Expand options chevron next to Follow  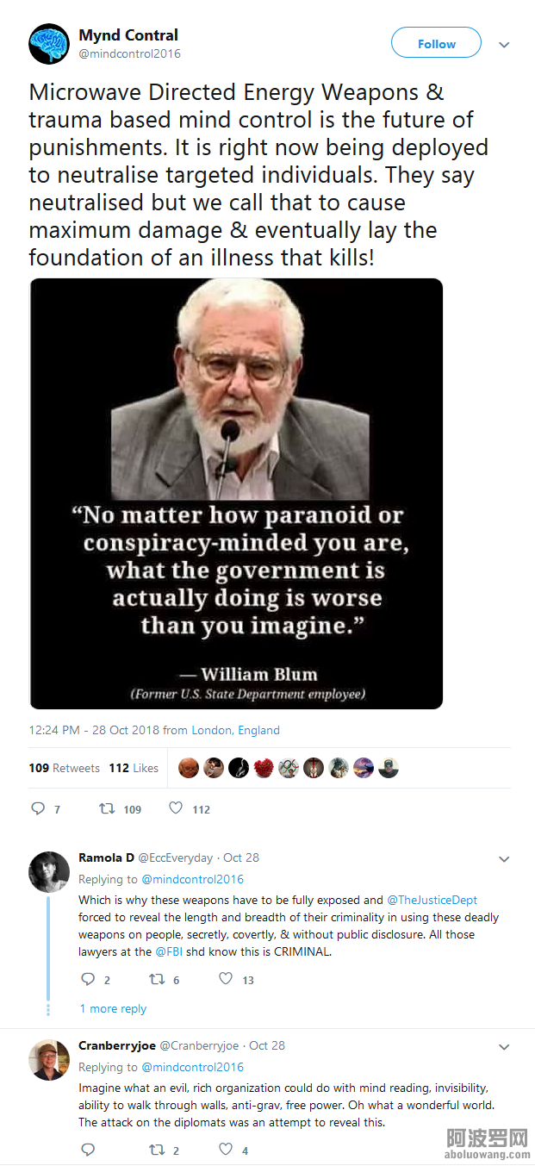(x=505, y=45)
